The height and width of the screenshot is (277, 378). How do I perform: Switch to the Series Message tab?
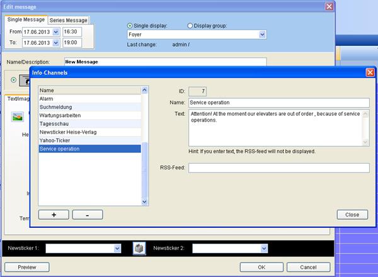(69, 20)
